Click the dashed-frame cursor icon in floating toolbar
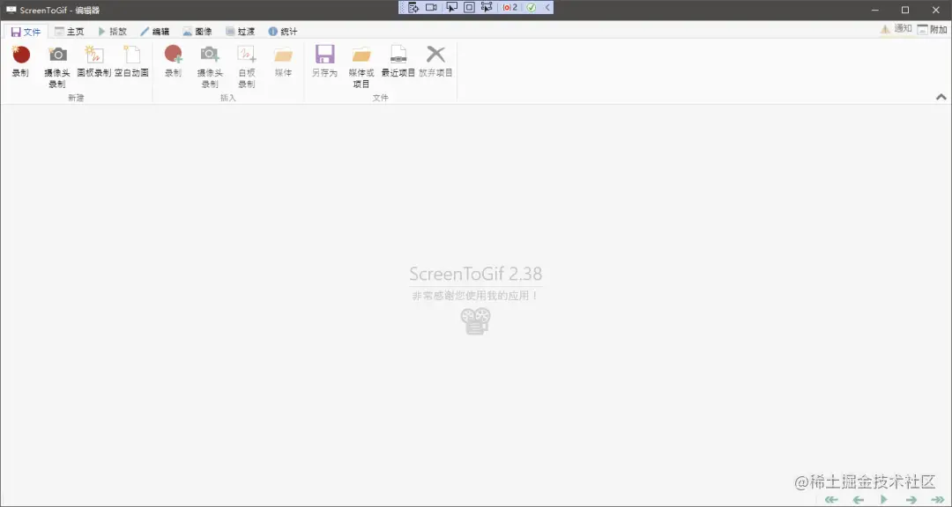The image size is (952, 507). pos(487,7)
